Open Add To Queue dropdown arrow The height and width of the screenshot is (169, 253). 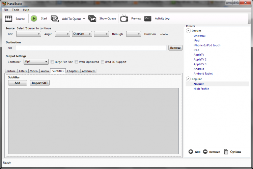[84, 19]
